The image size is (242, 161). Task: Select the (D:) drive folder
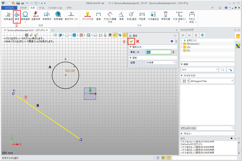(x=187, y=47)
